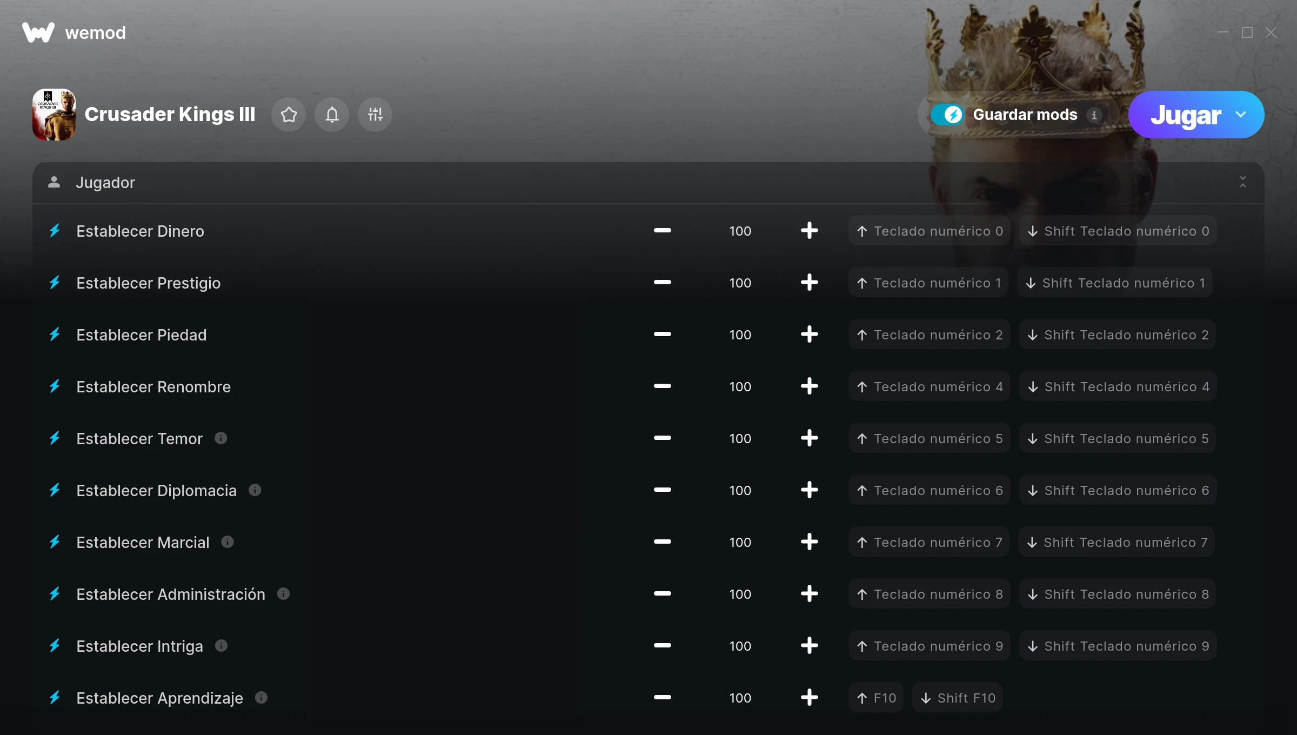Show info for Establecer Aprendizaje
Image resolution: width=1297 pixels, height=735 pixels.
(261, 697)
